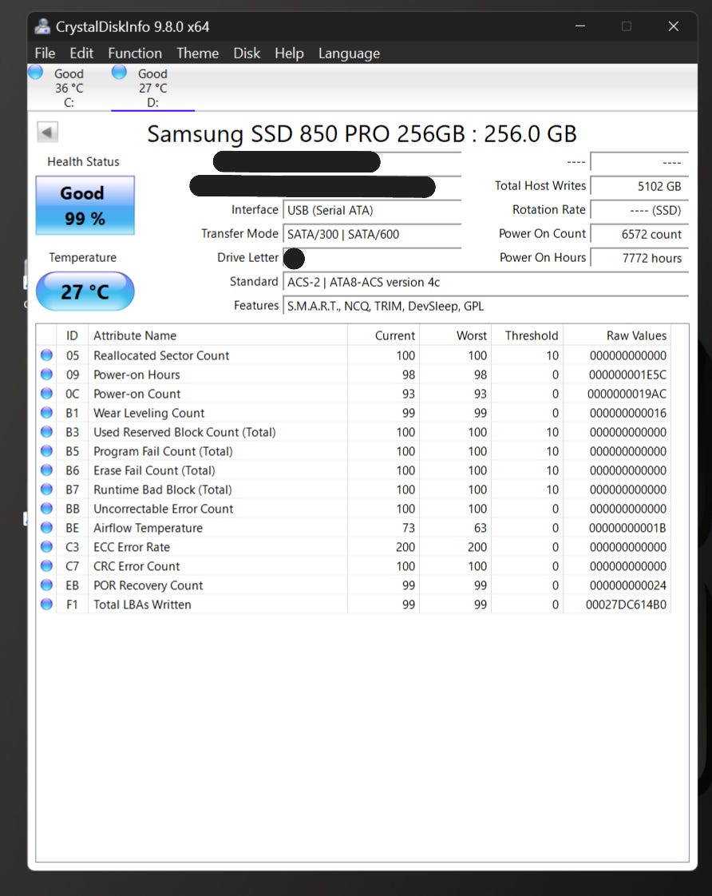Click raw value 00000000001B
The image size is (712, 896).
(x=627, y=528)
